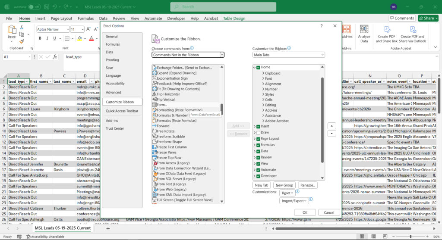Uncheck the Insert tab checkbox
The image size is (442, 240).
258,126
